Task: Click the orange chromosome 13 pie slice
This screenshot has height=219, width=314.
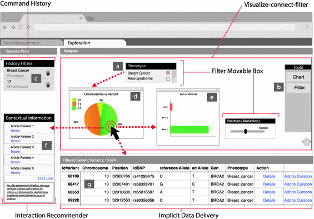Action: (92, 119)
